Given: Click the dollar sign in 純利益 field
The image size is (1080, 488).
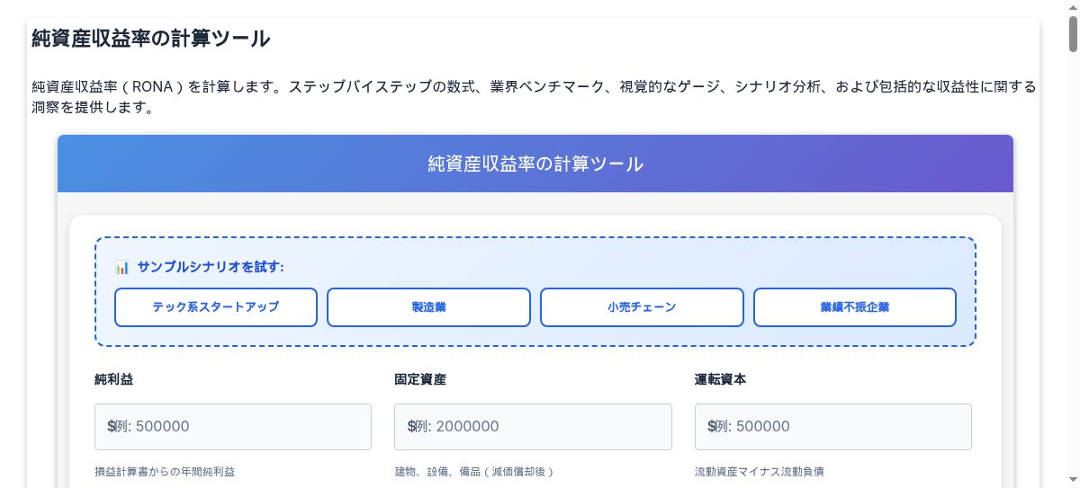Looking at the screenshot, I should [111, 427].
